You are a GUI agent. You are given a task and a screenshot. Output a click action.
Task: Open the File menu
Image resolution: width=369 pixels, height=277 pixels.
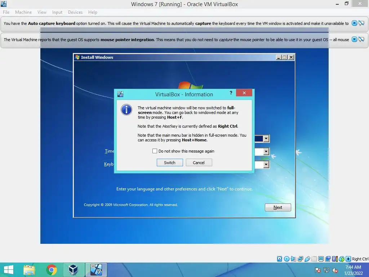pyautogui.click(x=6, y=12)
